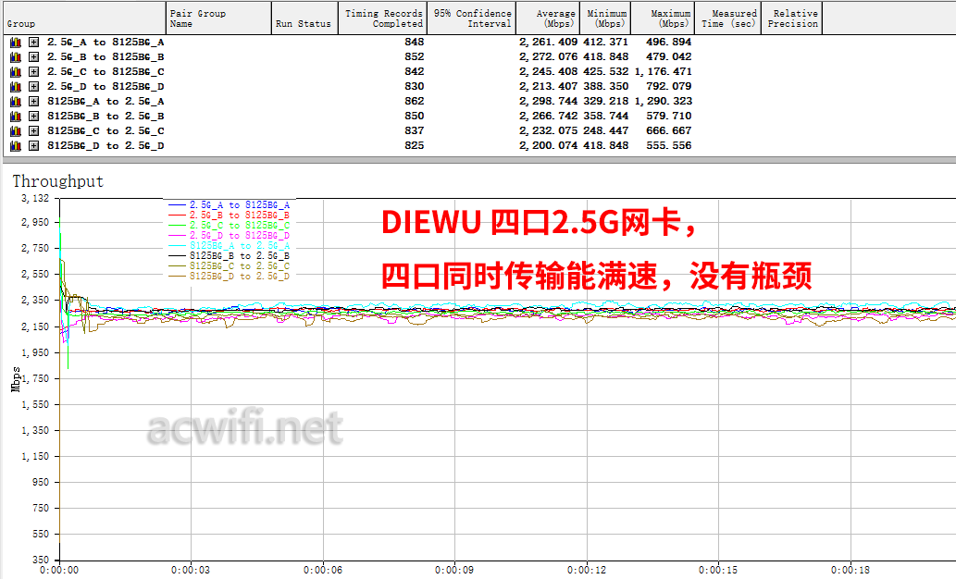Select the row label 2.5G_C to 8125BG_C

click(106, 72)
